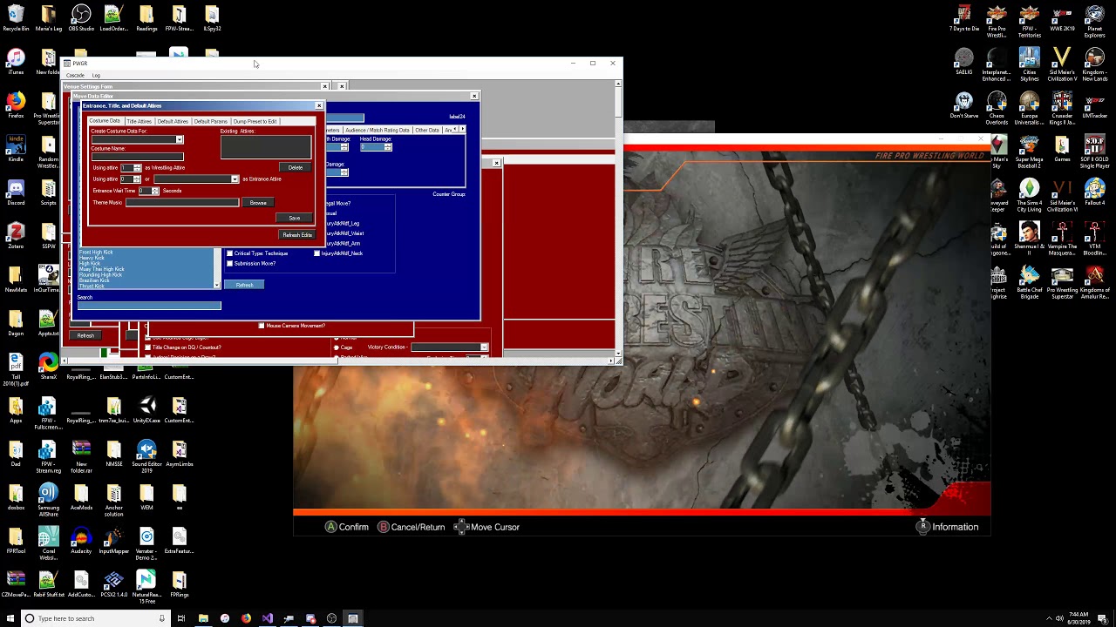The height and width of the screenshot is (627, 1116).
Task: Select the ShareX desktop icon
Action: coord(48,367)
